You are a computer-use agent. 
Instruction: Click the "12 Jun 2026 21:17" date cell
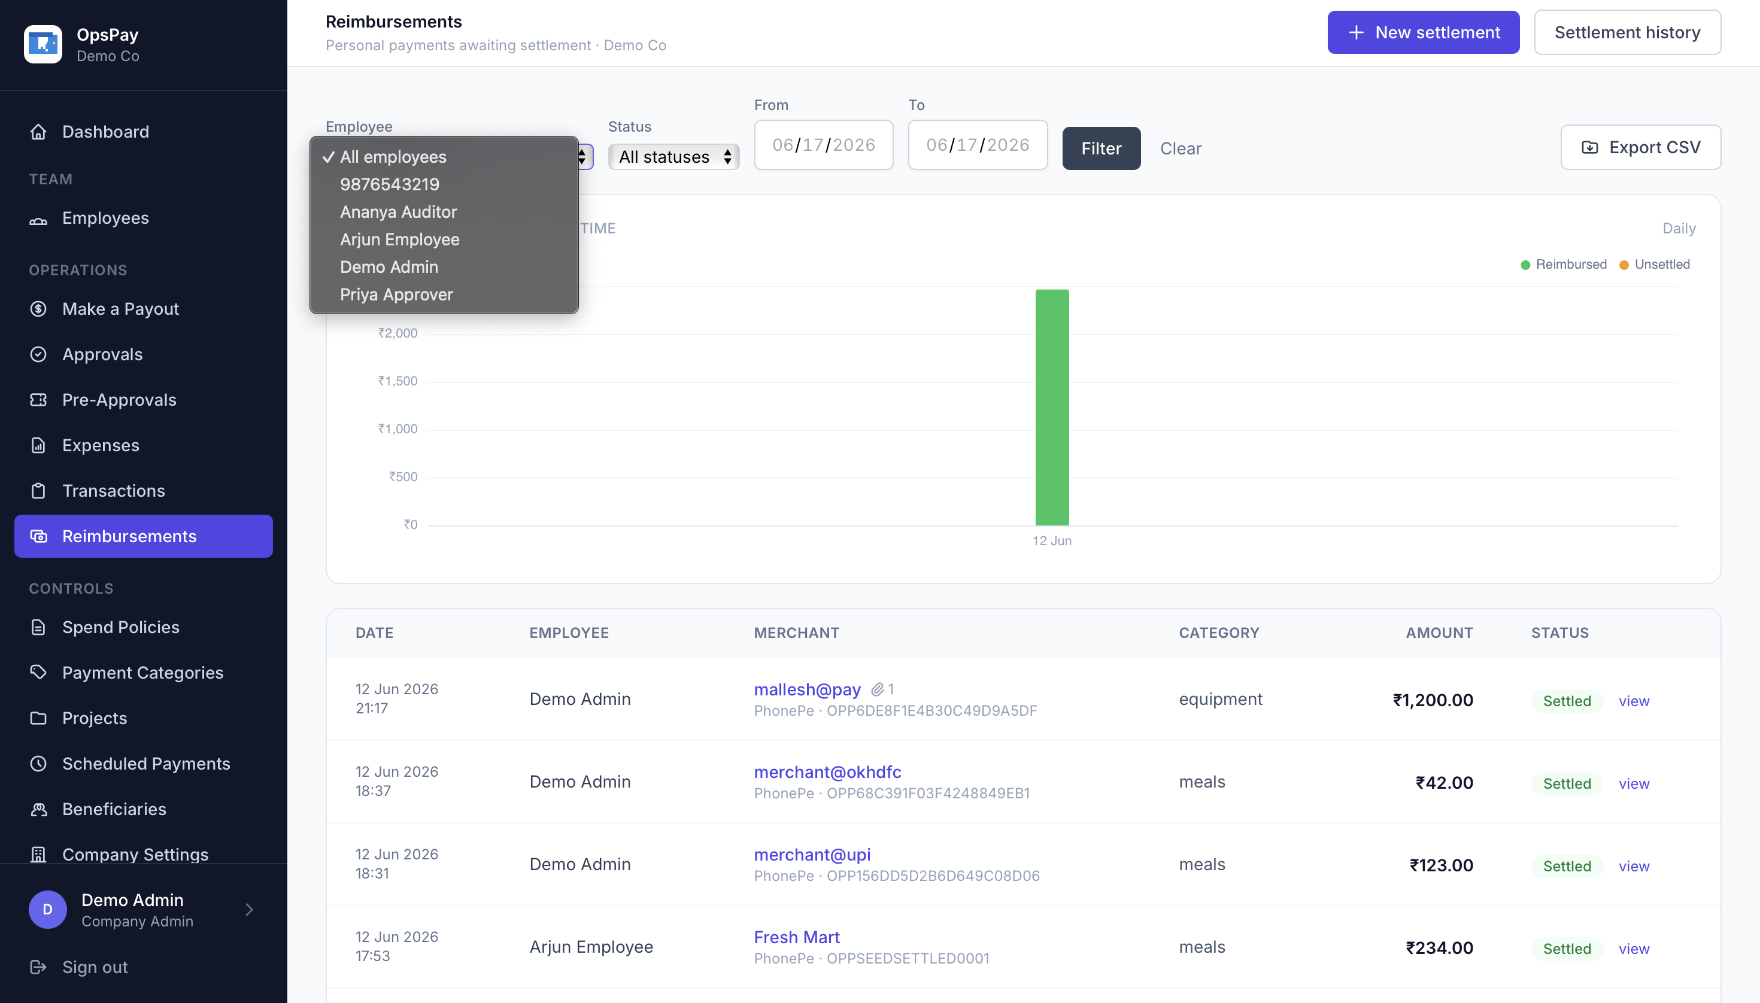coord(397,698)
